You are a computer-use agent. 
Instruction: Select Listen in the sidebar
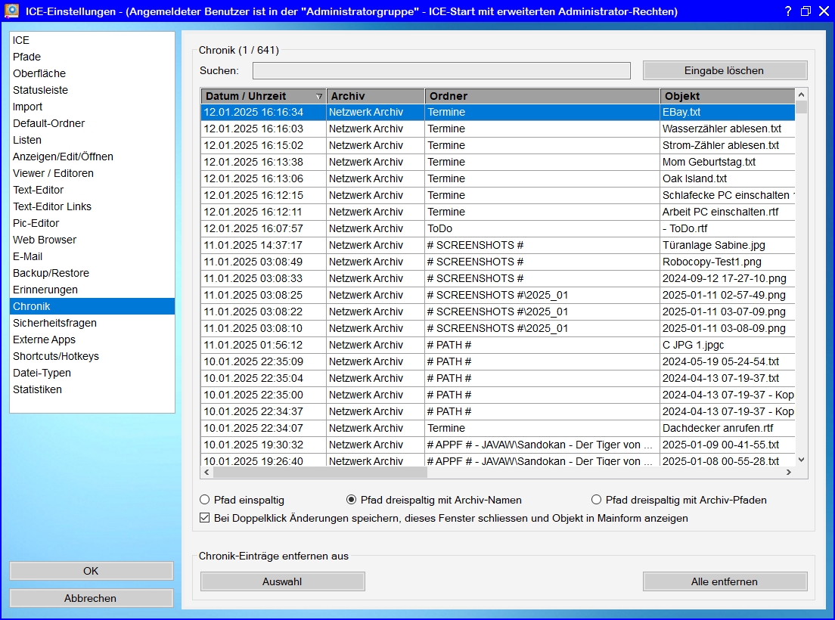point(92,140)
